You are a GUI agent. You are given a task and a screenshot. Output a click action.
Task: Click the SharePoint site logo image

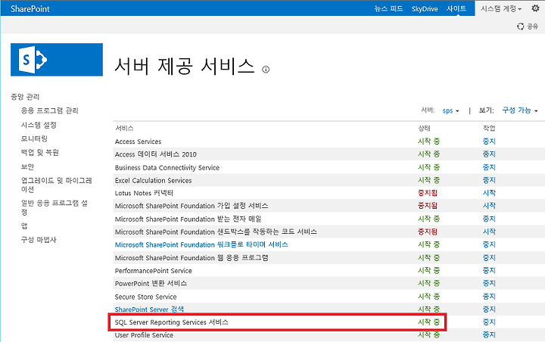57,60
